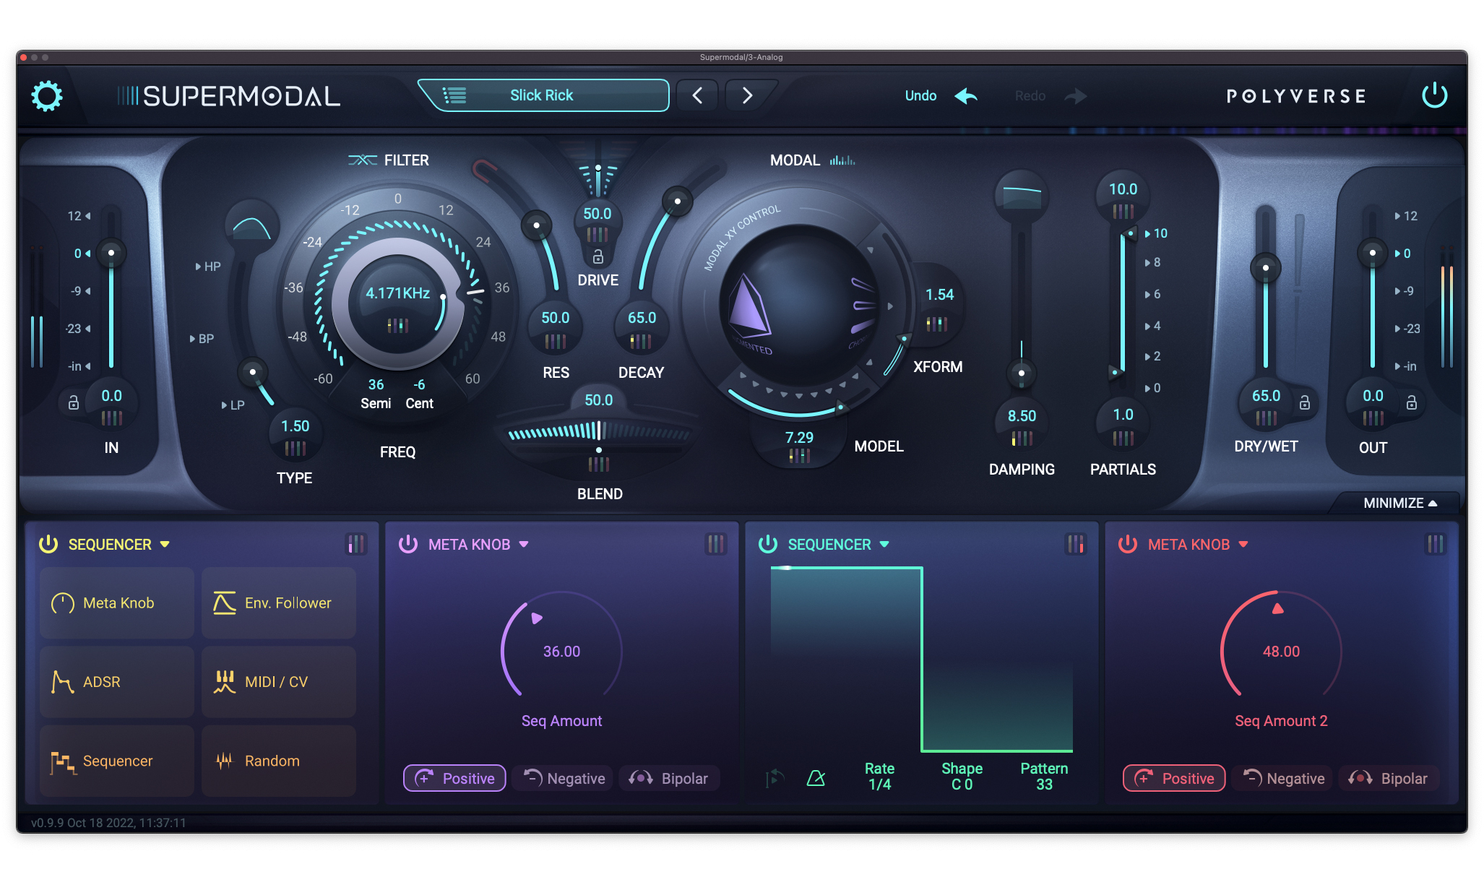This screenshot has width=1484, height=890.
Task: Expand the purple META KNOB dropdown arrow
Action: click(524, 545)
